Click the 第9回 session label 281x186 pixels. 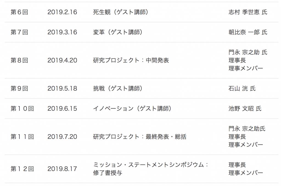tap(19, 88)
